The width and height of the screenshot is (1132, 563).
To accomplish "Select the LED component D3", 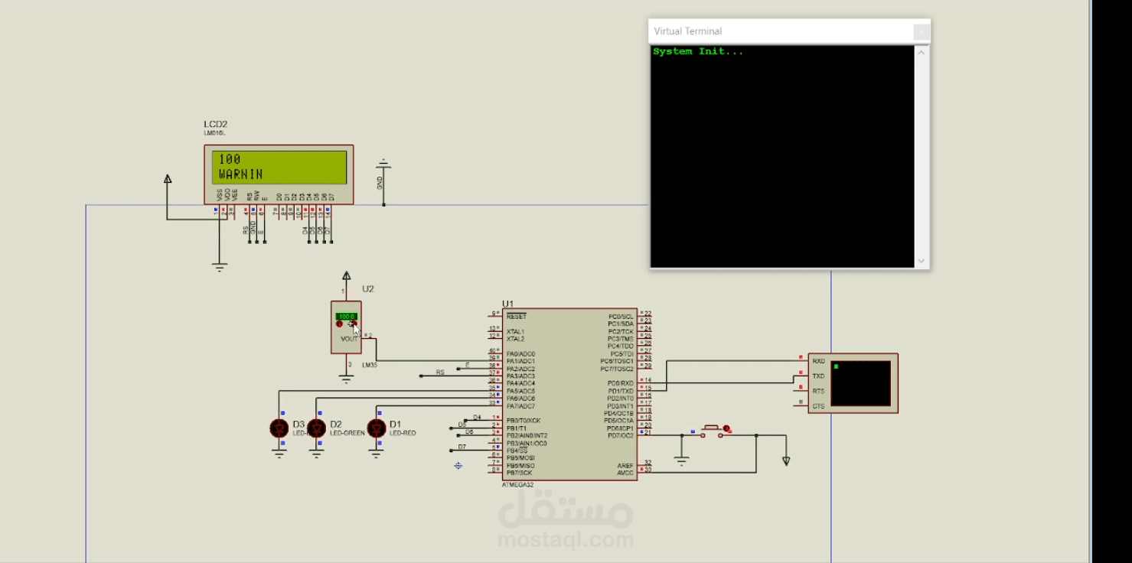I will (x=278, y=428).
